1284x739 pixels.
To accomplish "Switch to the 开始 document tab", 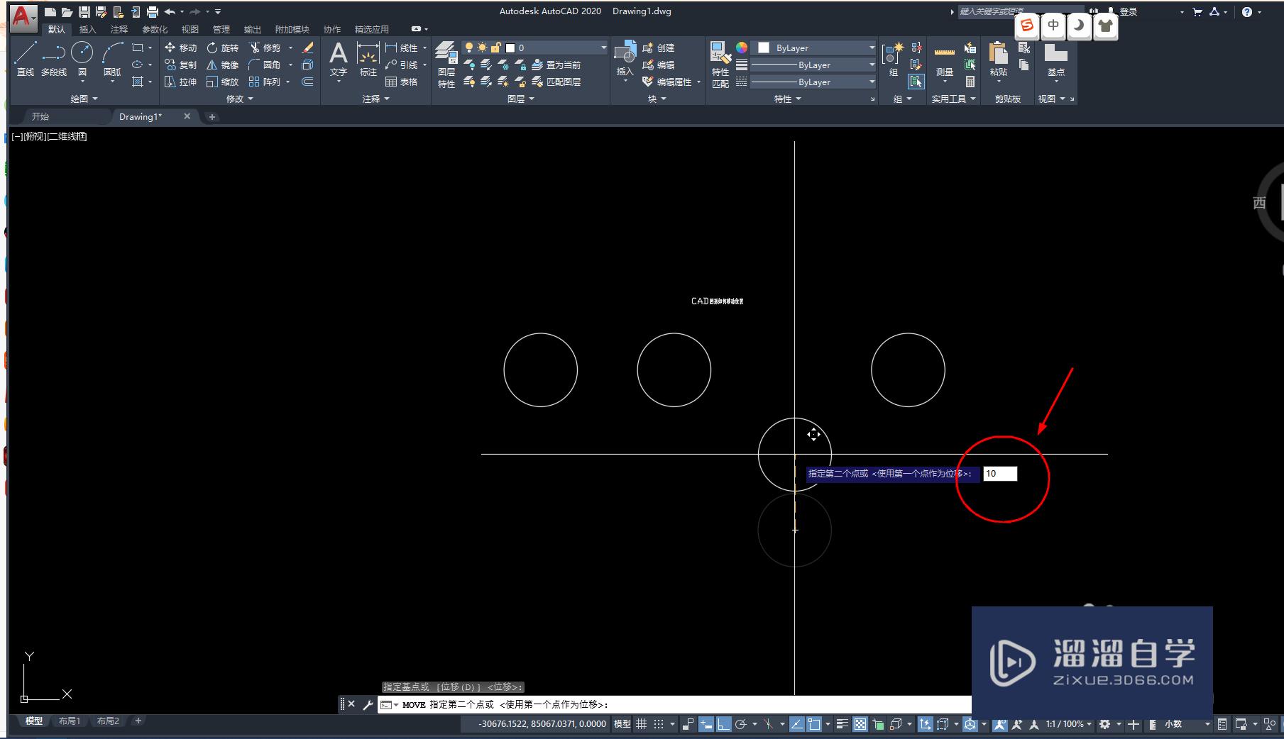I will pos(40,116).
